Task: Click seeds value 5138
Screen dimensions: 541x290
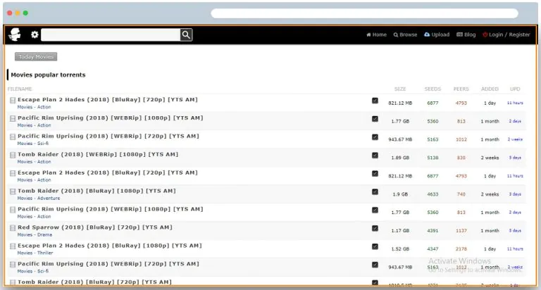Action: click(x=433, y=158)
